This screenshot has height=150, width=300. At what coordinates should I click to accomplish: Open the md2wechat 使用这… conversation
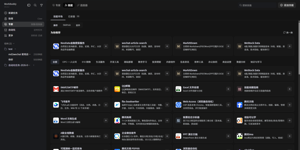[23, 54]
